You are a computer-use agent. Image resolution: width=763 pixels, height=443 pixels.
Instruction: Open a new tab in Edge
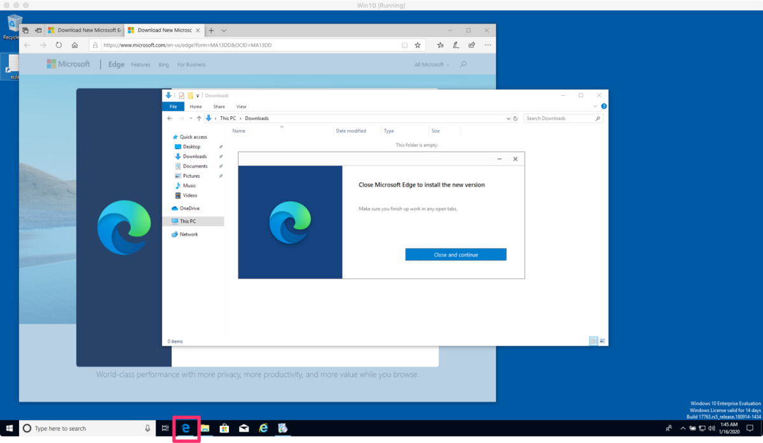[211, 30]
